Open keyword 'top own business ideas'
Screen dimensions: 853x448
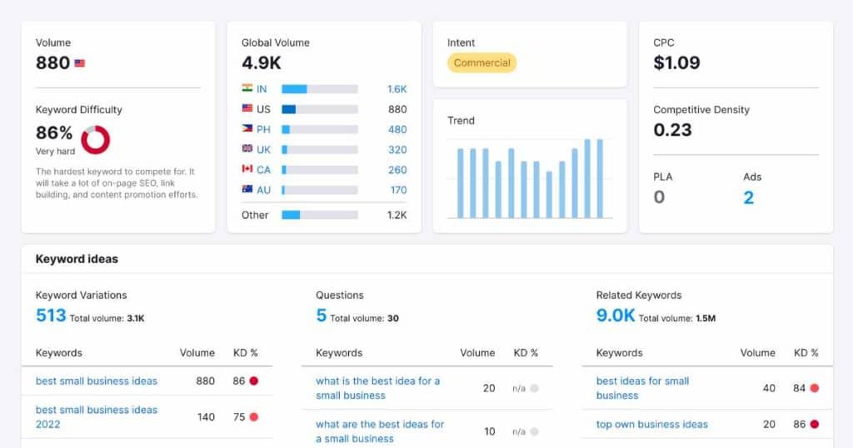tap(651, 424)
